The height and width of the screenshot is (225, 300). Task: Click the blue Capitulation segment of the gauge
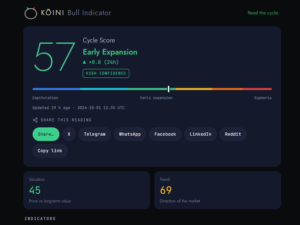coord(56,89)
